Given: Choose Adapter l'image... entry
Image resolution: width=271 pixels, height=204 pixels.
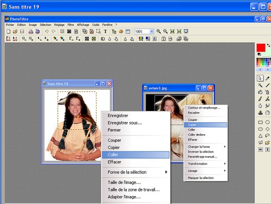Looking at the screenshot, I should click(x=136, y=197).
